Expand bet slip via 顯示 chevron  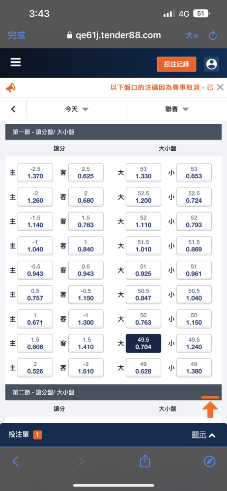coord(204,435)
